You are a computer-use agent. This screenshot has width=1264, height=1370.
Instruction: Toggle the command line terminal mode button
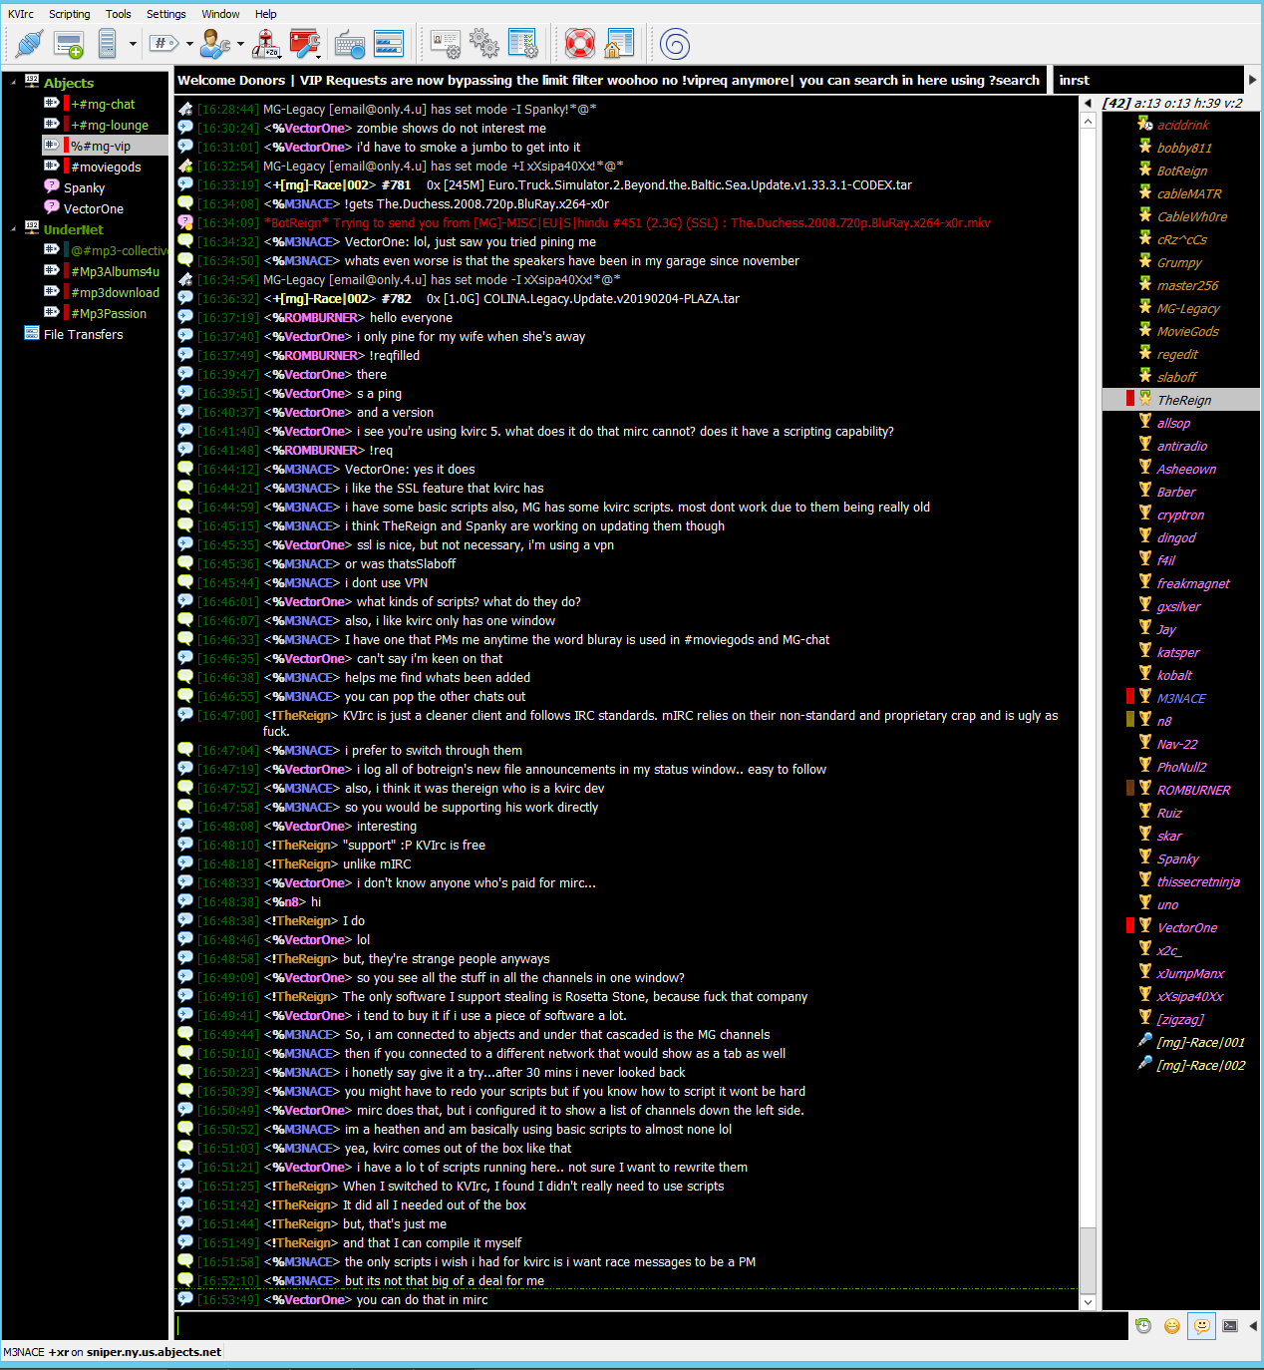1230,1325
